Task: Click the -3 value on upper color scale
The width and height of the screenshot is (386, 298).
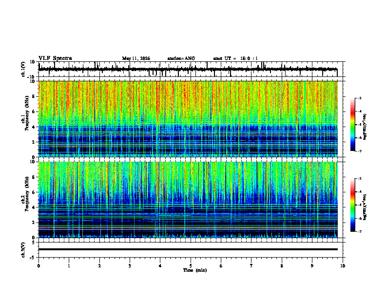Action: point(360,98)
